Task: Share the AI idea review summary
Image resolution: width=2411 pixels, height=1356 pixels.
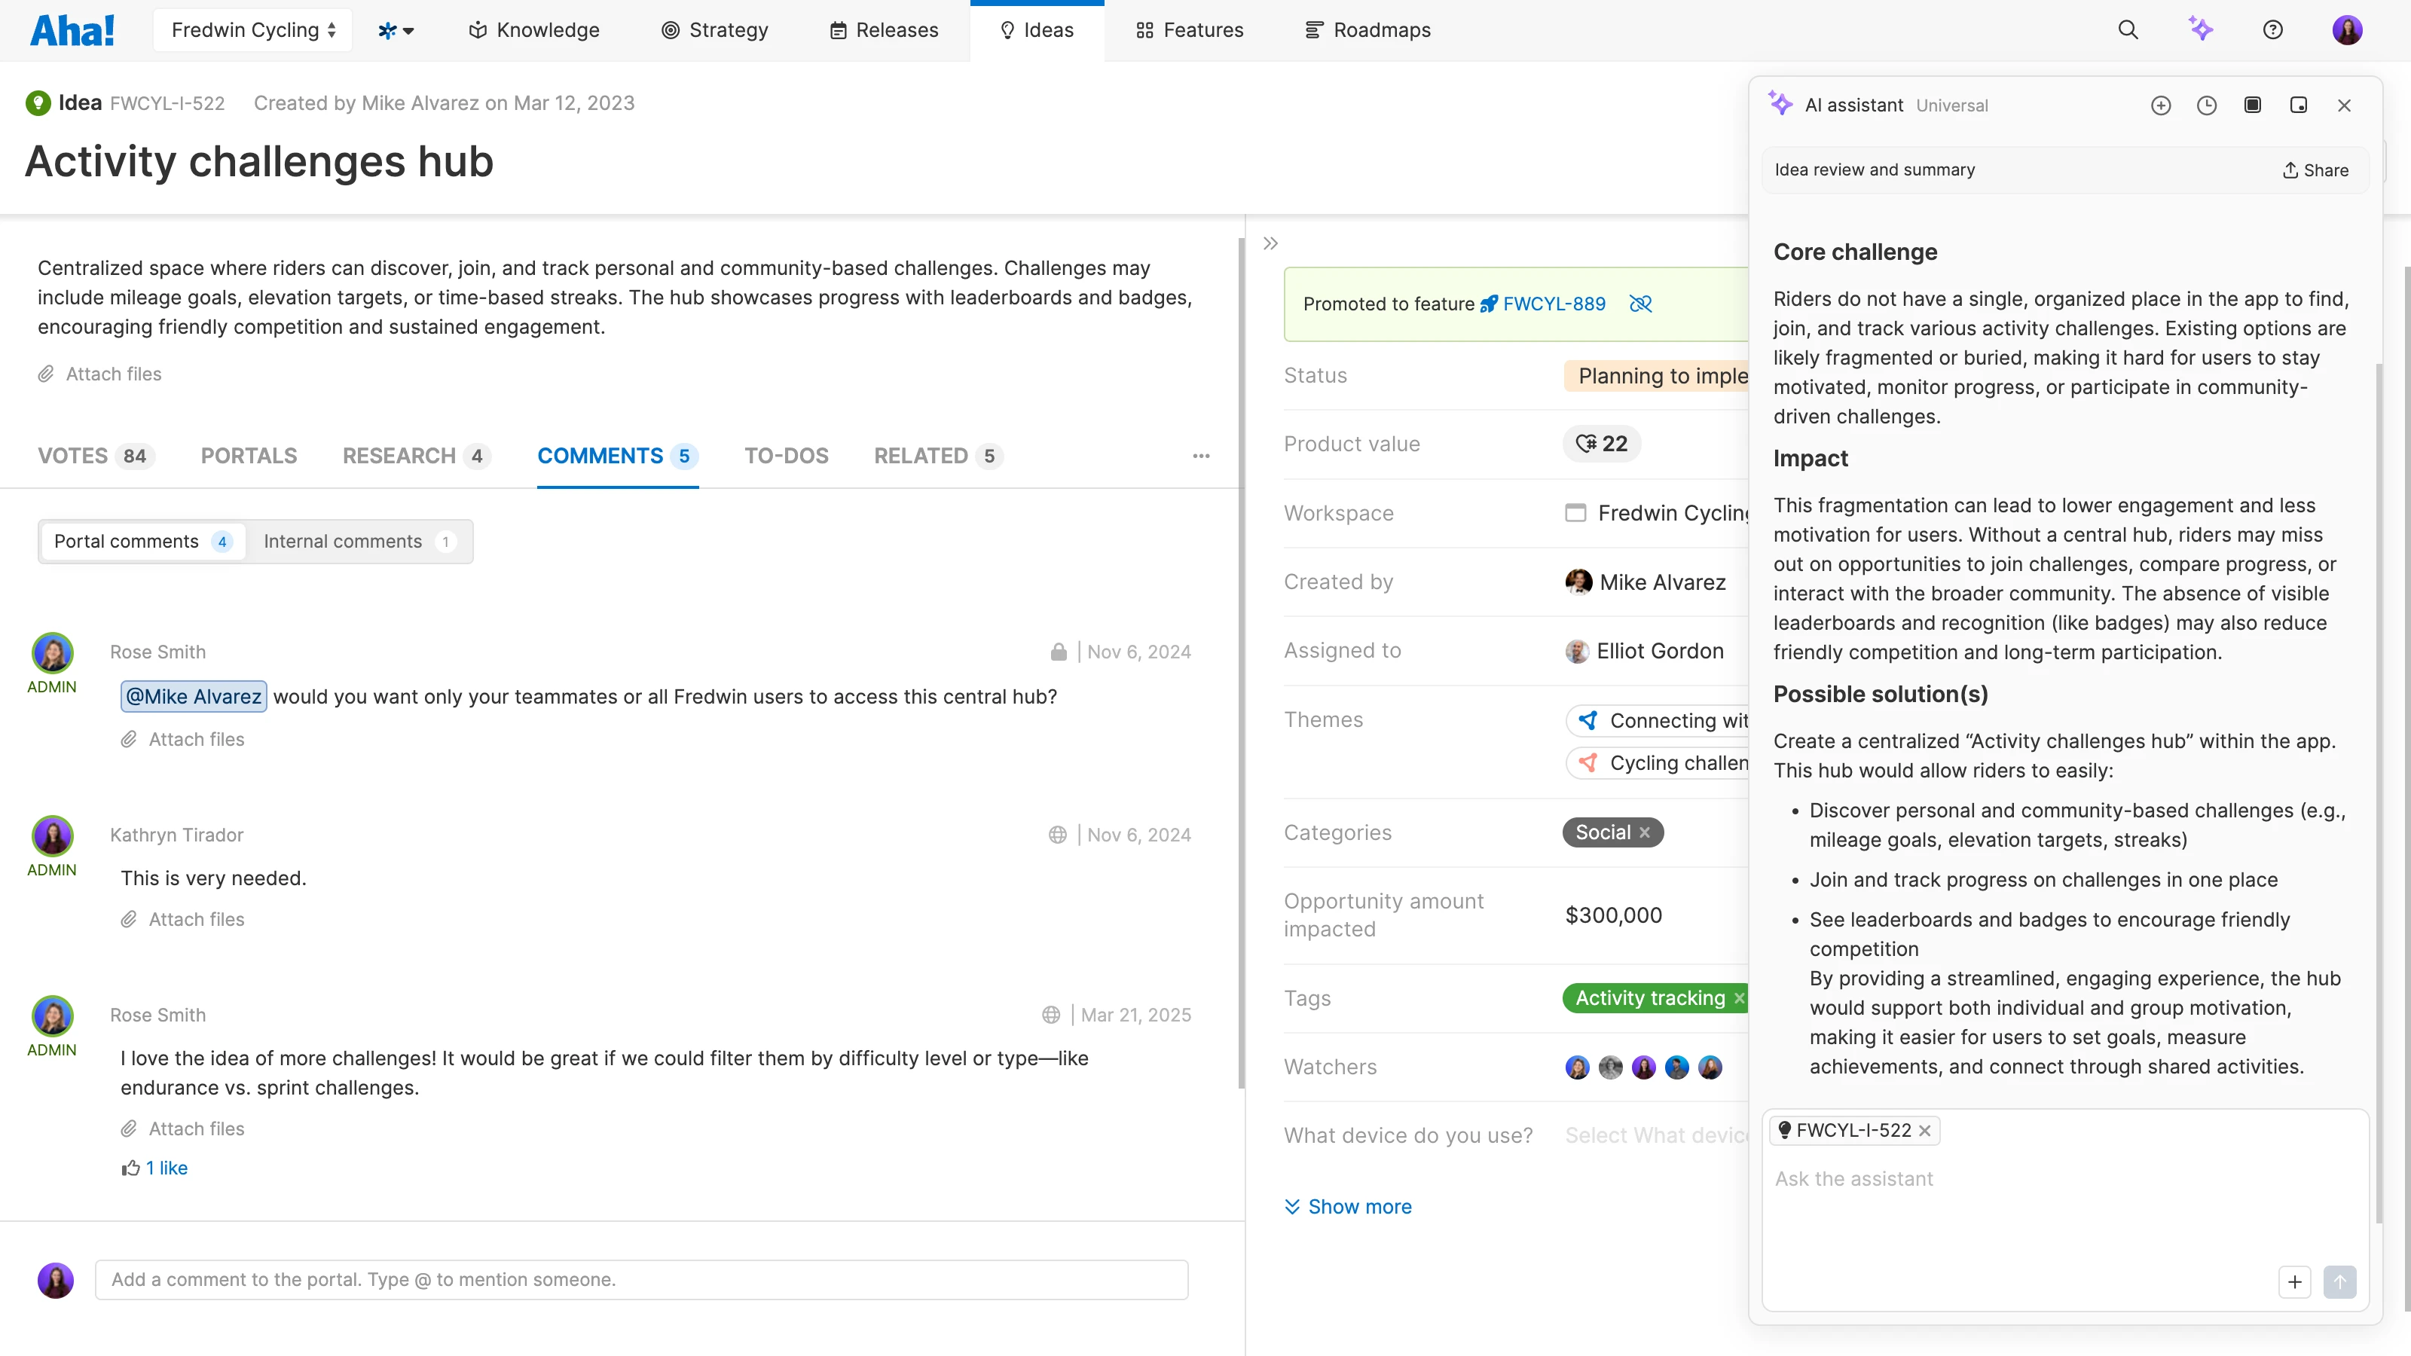Action: coord(2315,169)
